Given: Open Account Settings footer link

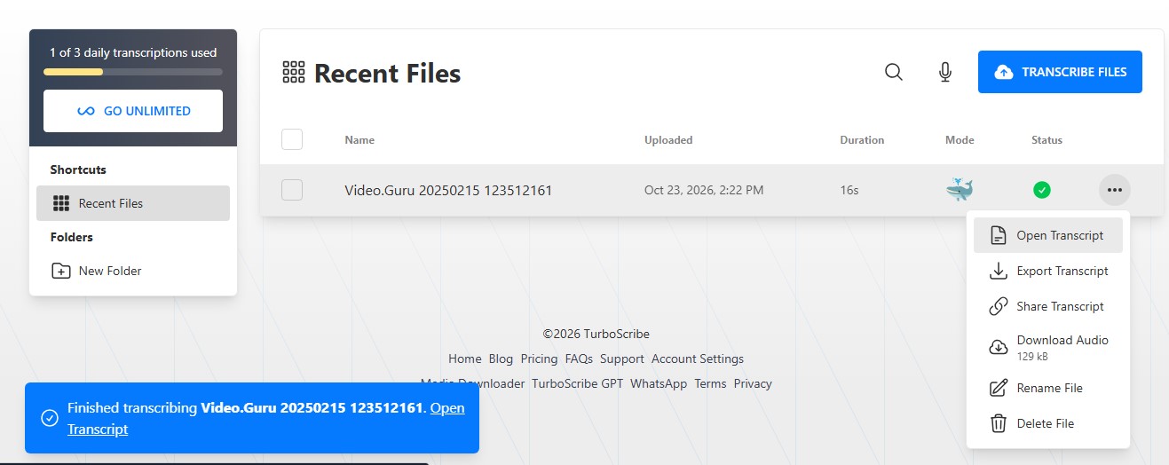Looking at the screenshot, I should [698, 359].
